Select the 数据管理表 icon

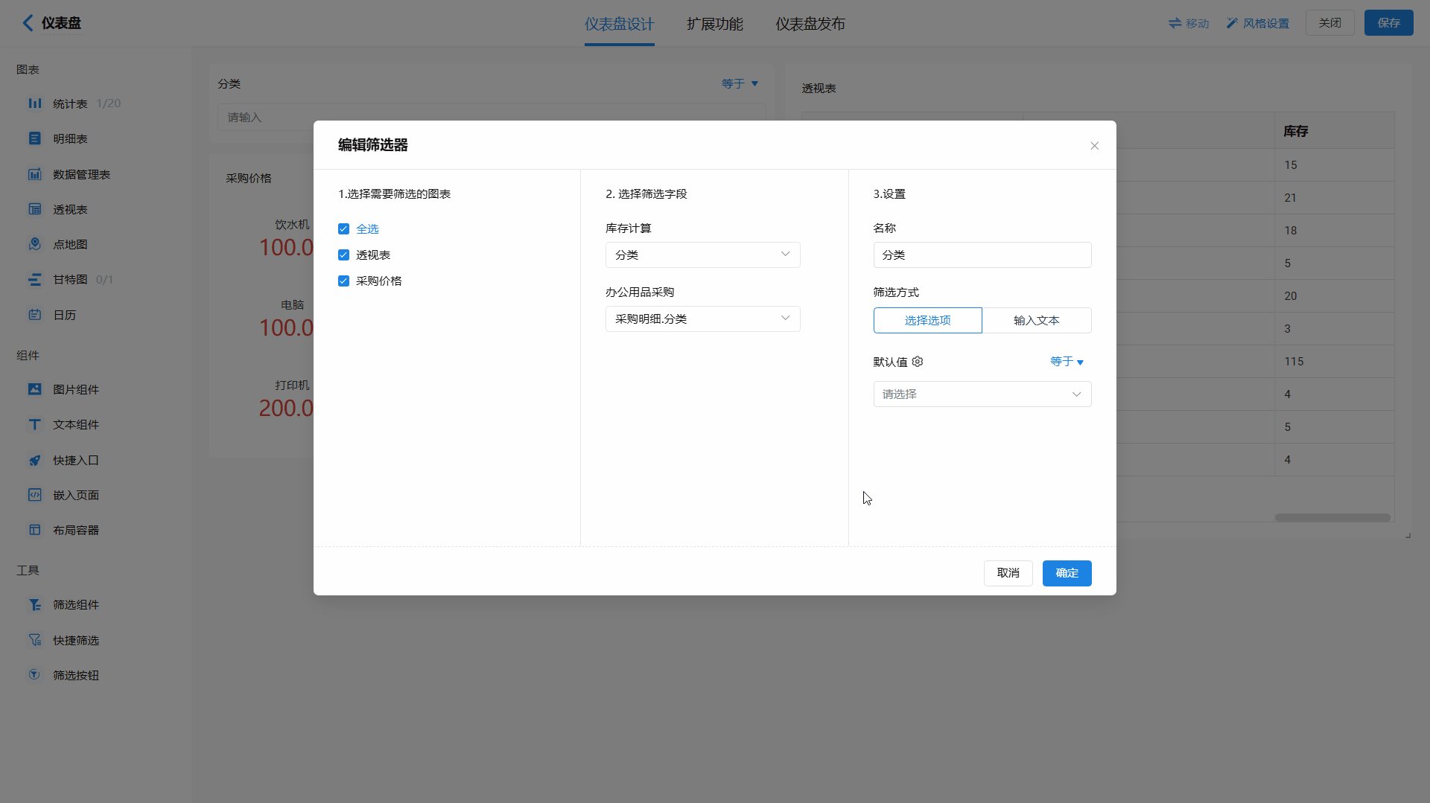point(35,174)
